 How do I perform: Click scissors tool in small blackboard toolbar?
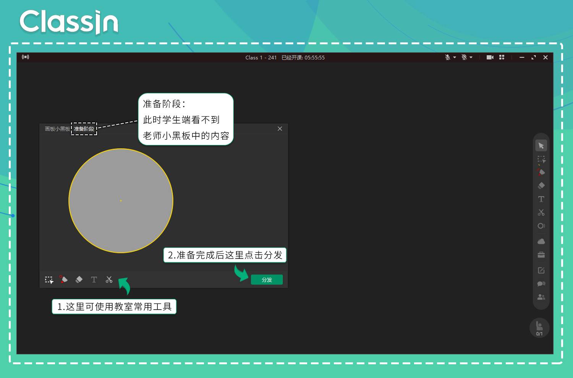(109, 279)
